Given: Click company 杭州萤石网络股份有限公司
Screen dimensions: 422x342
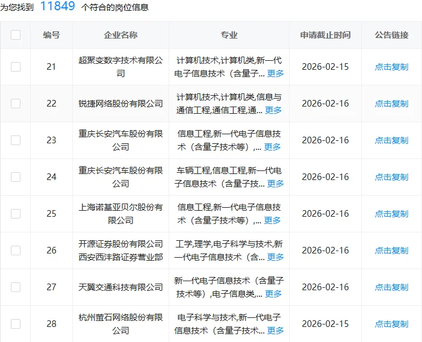Looking at the screenshot, I should click(120, 324).
